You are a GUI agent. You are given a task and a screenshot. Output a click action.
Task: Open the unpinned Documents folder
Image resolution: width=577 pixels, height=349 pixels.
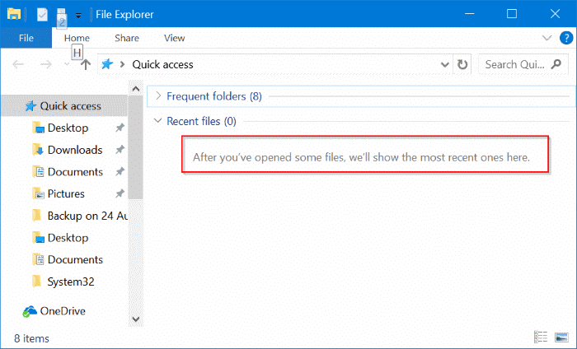point(75,260)
